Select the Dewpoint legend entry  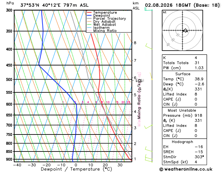tap(99, 16)
